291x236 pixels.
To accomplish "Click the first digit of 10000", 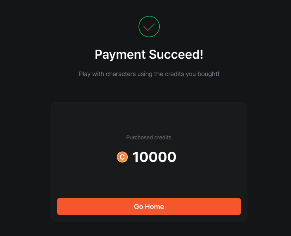I will (136, 157).
